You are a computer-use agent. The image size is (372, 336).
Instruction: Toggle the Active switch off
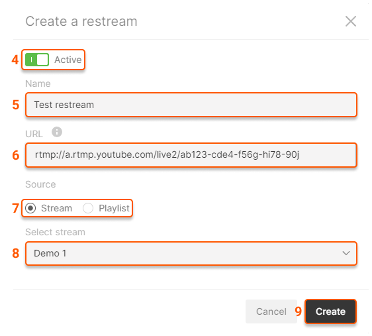tap(37, 60)
